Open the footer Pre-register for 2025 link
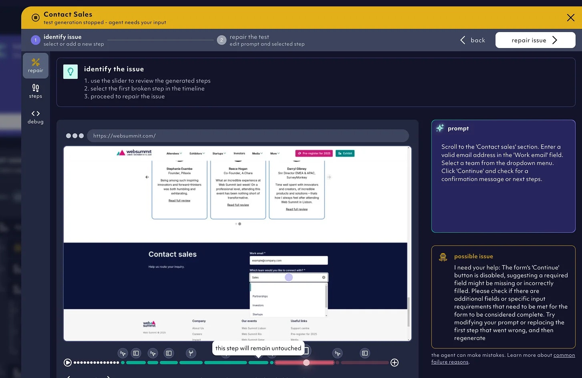The width and height of the screenshot is (582, 378). click(304, 334)
